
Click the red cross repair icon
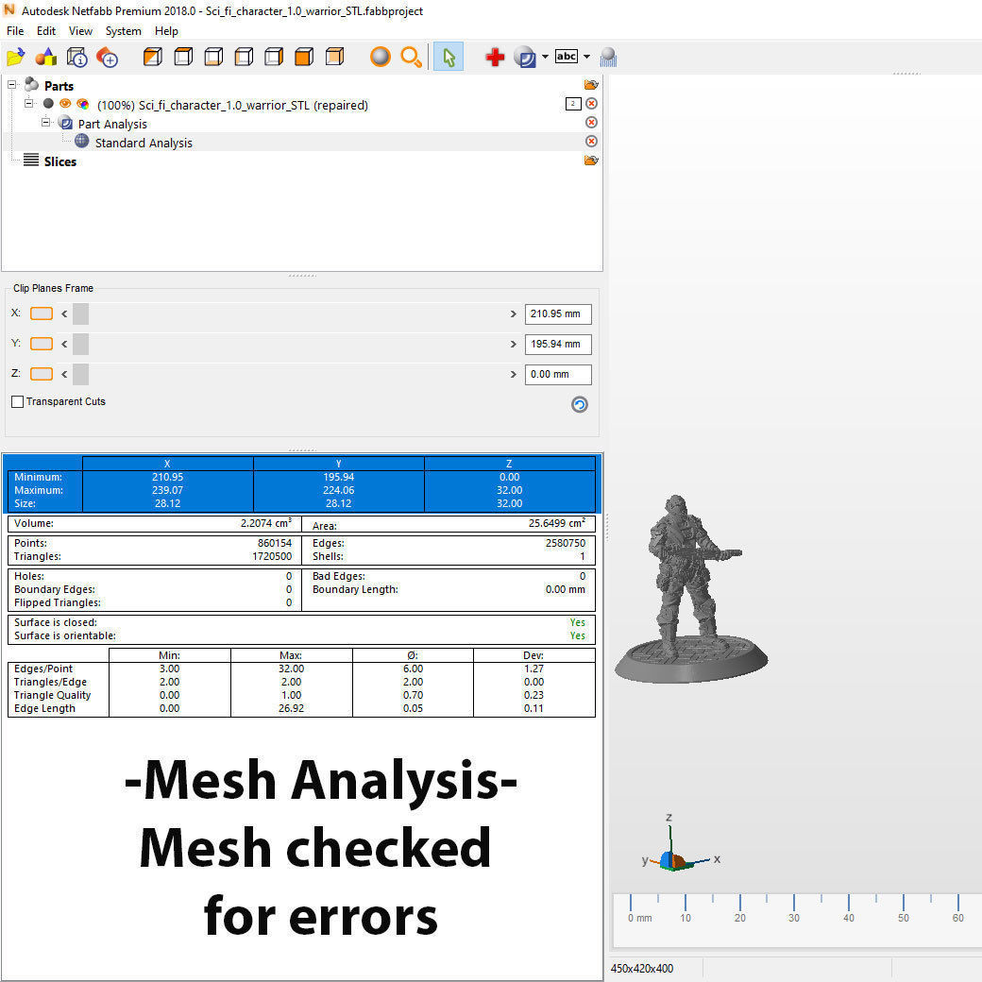495,58
